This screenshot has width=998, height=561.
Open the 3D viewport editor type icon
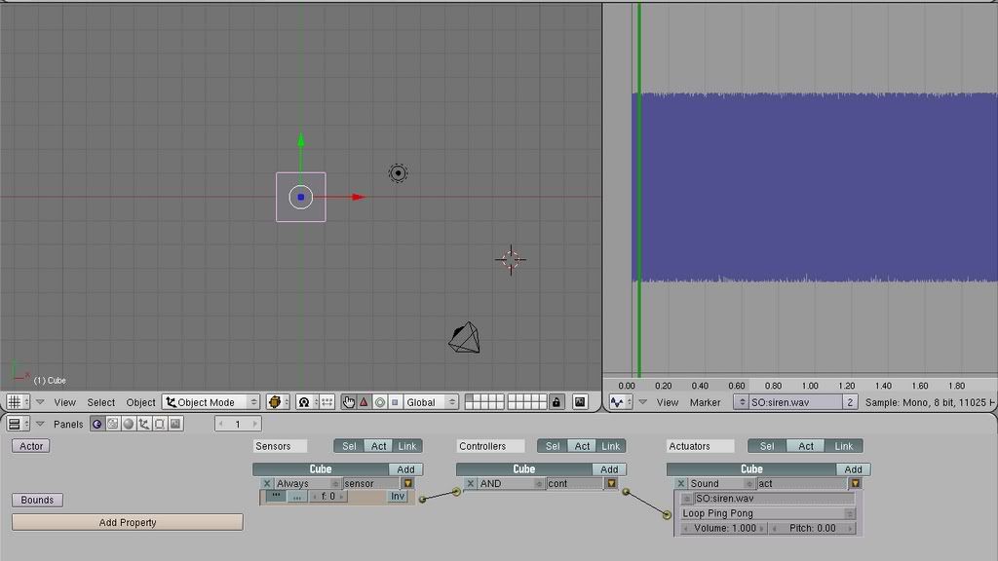pyautogui.click(x=14, y=401)
